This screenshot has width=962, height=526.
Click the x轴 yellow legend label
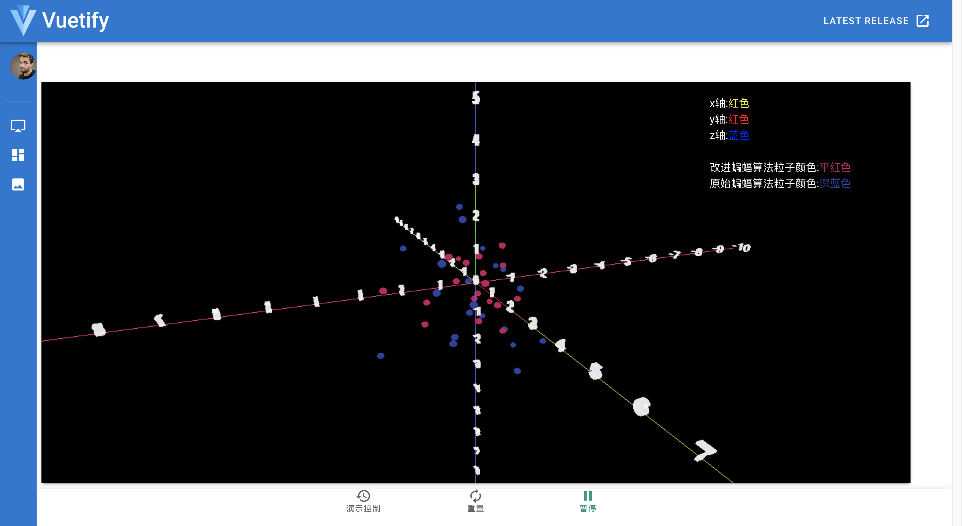pos(729,103)
